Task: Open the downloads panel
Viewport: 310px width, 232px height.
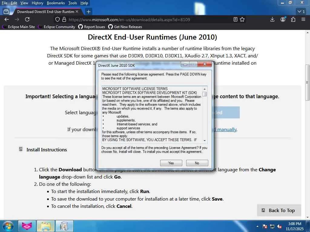Action: (x=272, y=19)
